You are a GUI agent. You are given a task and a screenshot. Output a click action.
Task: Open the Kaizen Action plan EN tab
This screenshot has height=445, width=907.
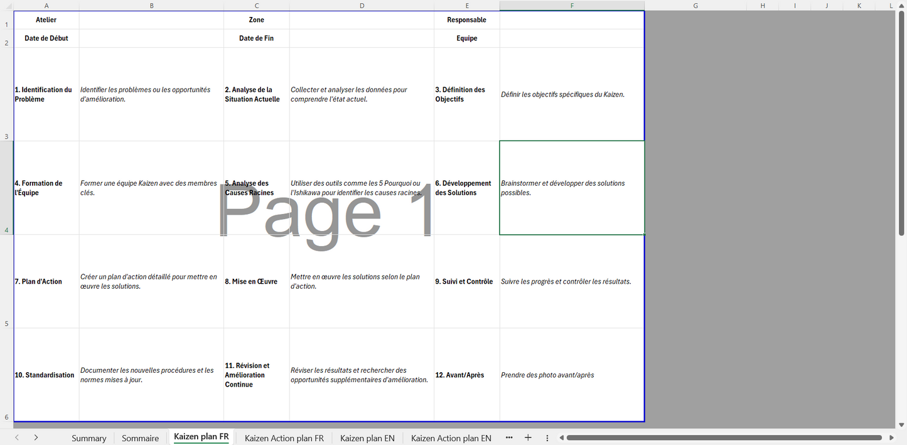click(451, 438)
